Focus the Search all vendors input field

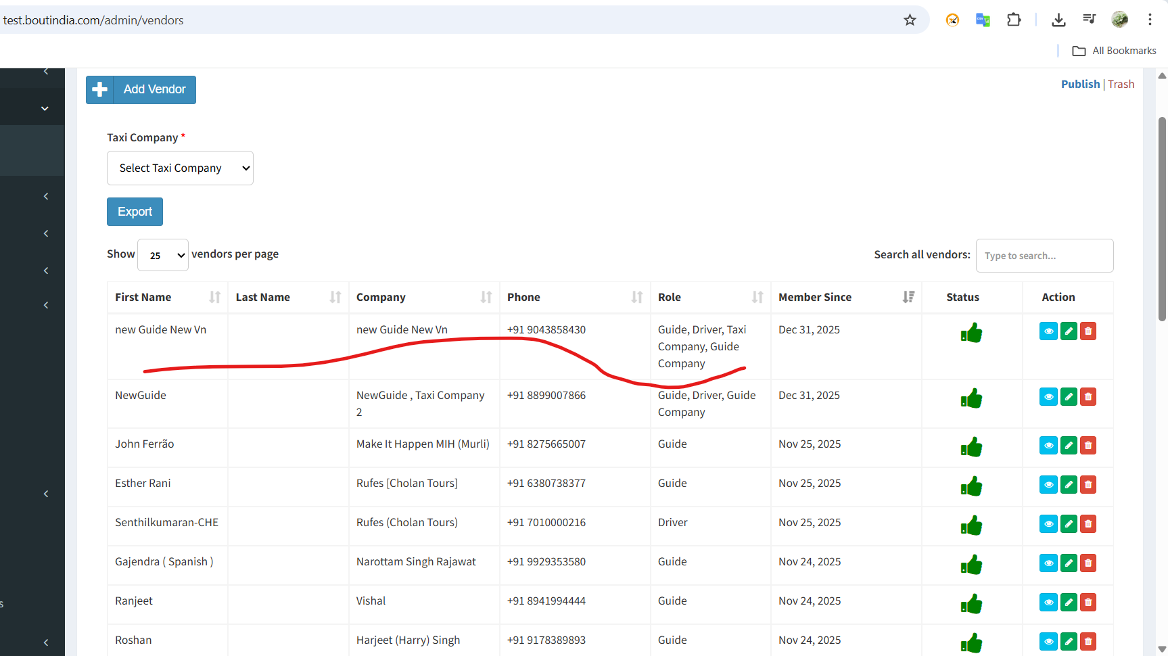click(x=1044, y=256)
